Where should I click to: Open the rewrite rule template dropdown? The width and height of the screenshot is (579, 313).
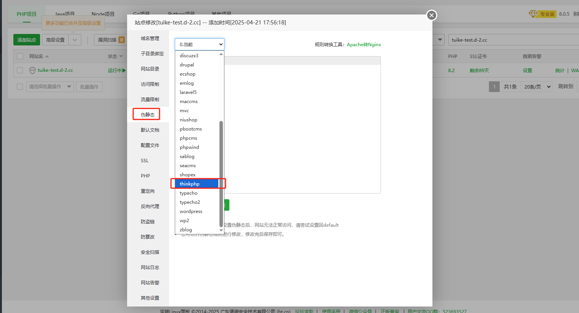[199, 44]
